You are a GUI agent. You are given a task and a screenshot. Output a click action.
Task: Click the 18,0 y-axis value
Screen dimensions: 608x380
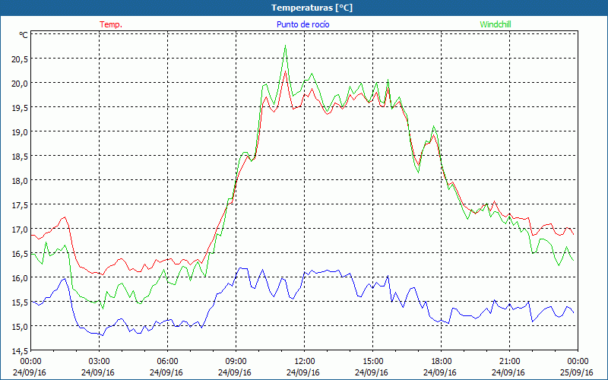coord(20,180)
